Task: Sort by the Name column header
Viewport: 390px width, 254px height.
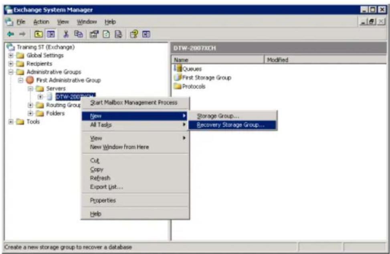Action: (x=218, y=60)
